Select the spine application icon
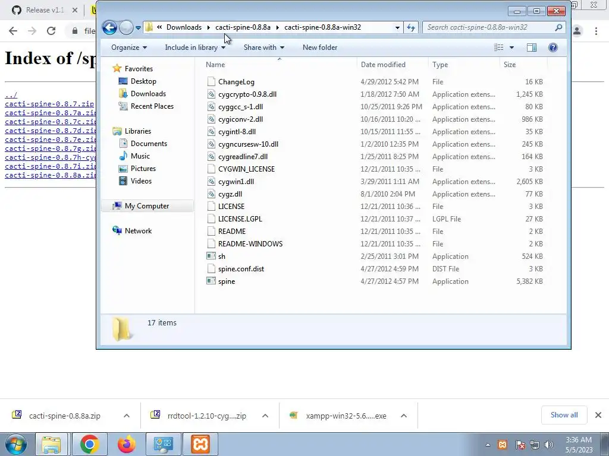 (211, 281)
